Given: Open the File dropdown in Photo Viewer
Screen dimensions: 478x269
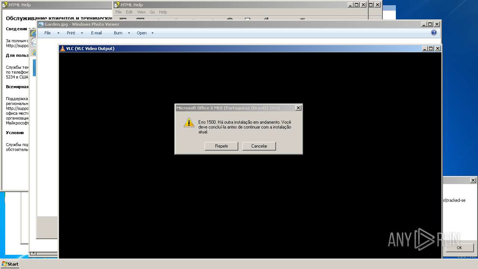Looking at the screenshot, I should point(52,33).
